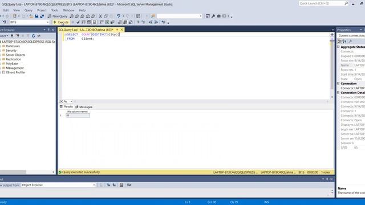This screenshot has height=205, width=365.
Task: Refresh the Object Explorer
Action: point(33,36)
